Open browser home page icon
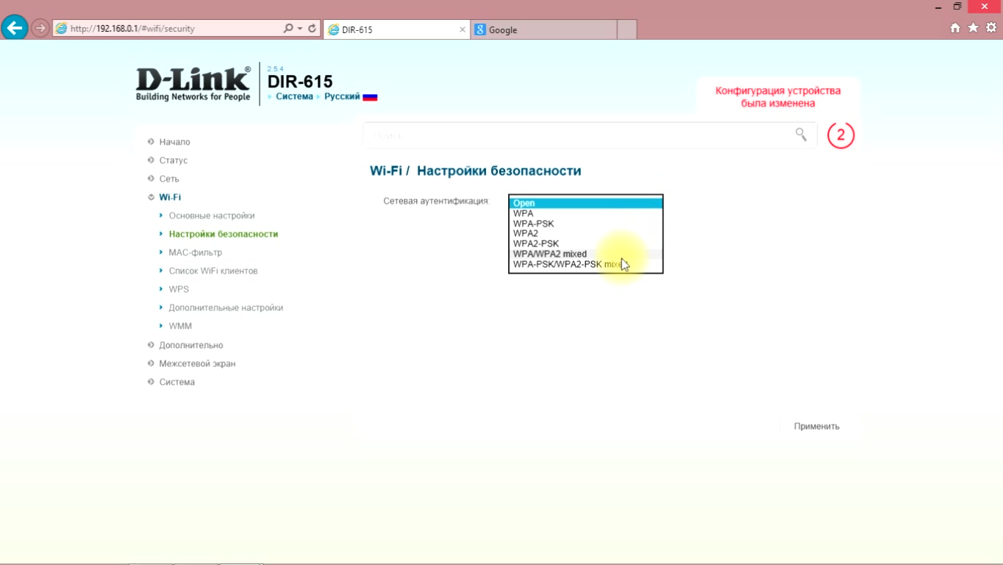Image resolution: width=1003 pixels, height=565 pixels. coord(955,28)
